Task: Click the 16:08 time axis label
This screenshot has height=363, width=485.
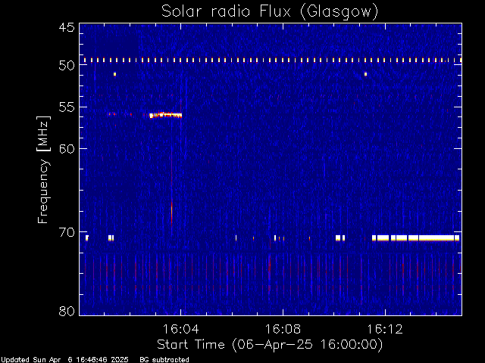Action: tap(283, 329)
